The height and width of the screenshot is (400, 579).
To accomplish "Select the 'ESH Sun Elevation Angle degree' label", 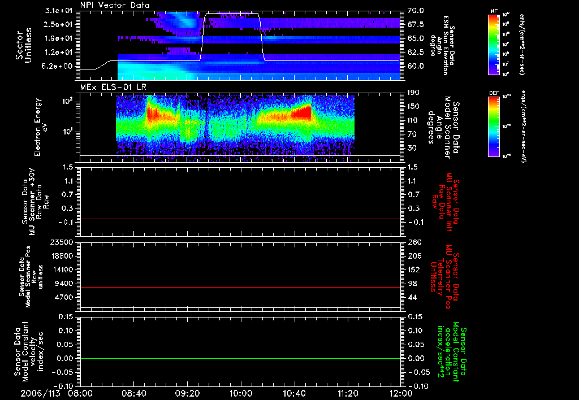I will pyautogui.click(x=441, y=45).
